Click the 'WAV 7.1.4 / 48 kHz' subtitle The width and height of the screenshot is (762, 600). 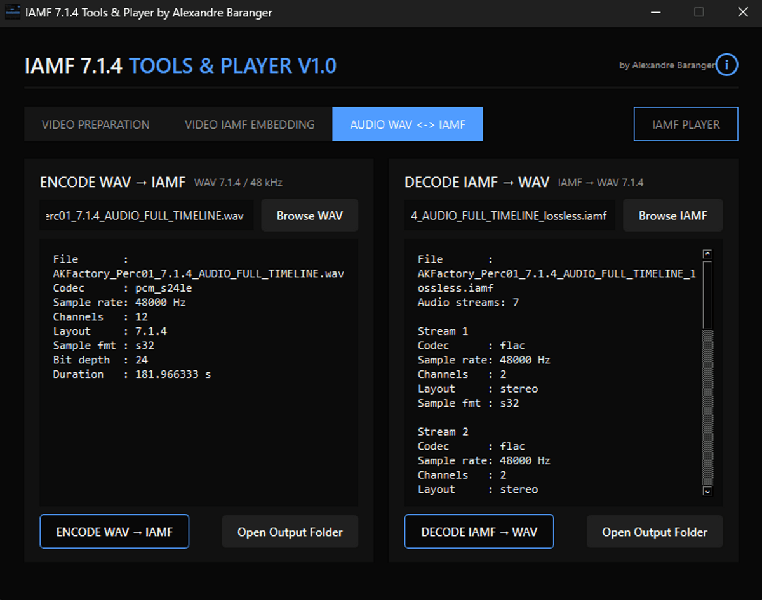click(238, 183)
